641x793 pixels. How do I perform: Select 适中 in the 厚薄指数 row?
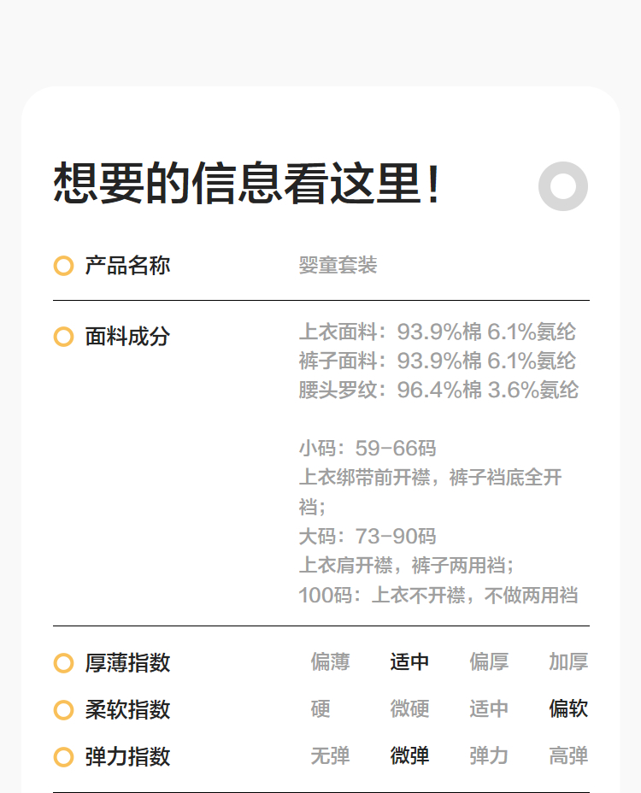[x=409, y=662]
